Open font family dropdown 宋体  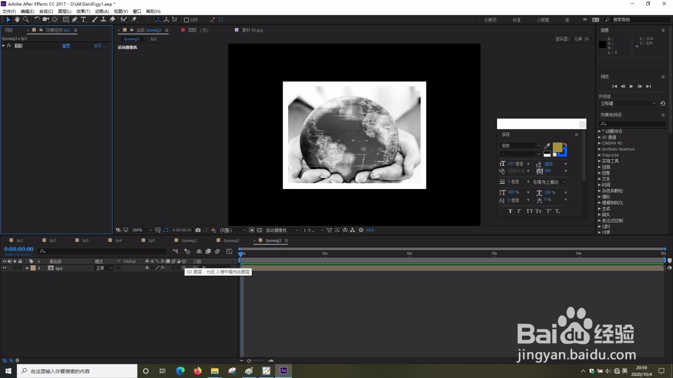point(520,146)
